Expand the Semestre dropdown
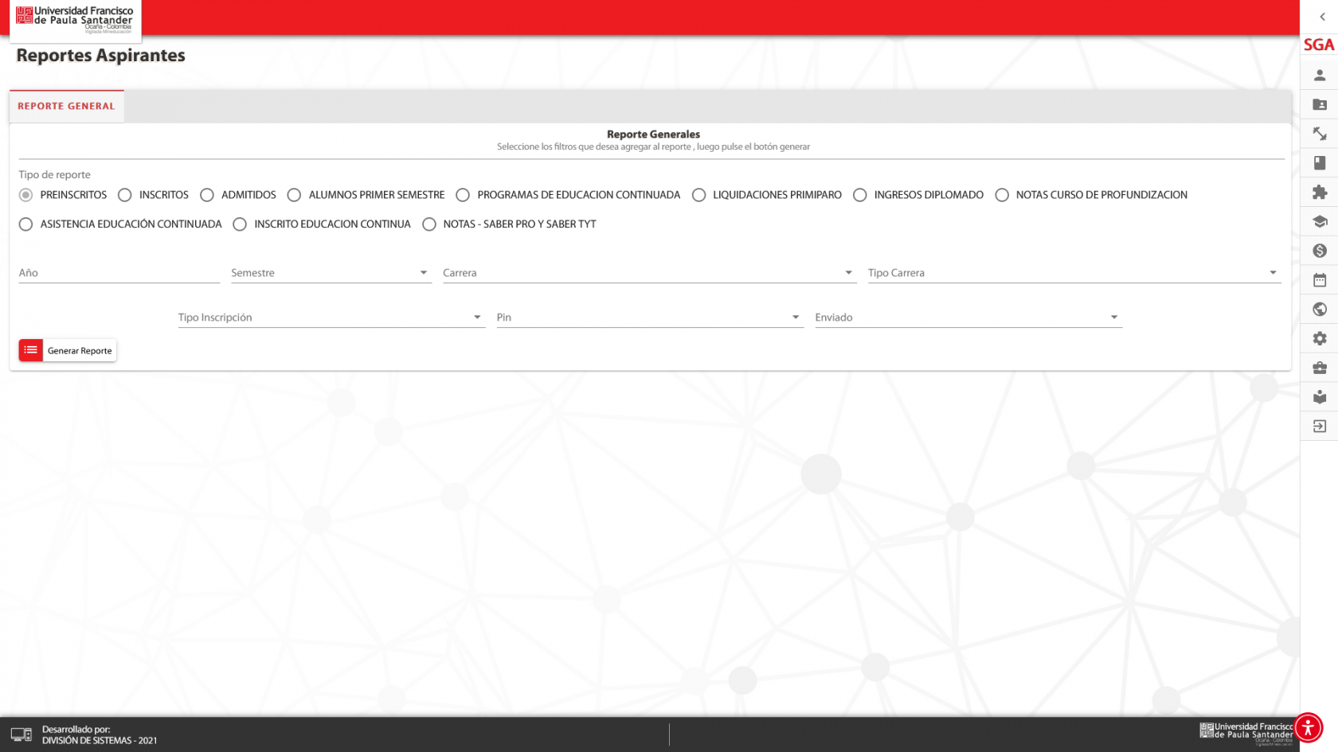This screenshot has height=752, width=1338. click(331, 273)
